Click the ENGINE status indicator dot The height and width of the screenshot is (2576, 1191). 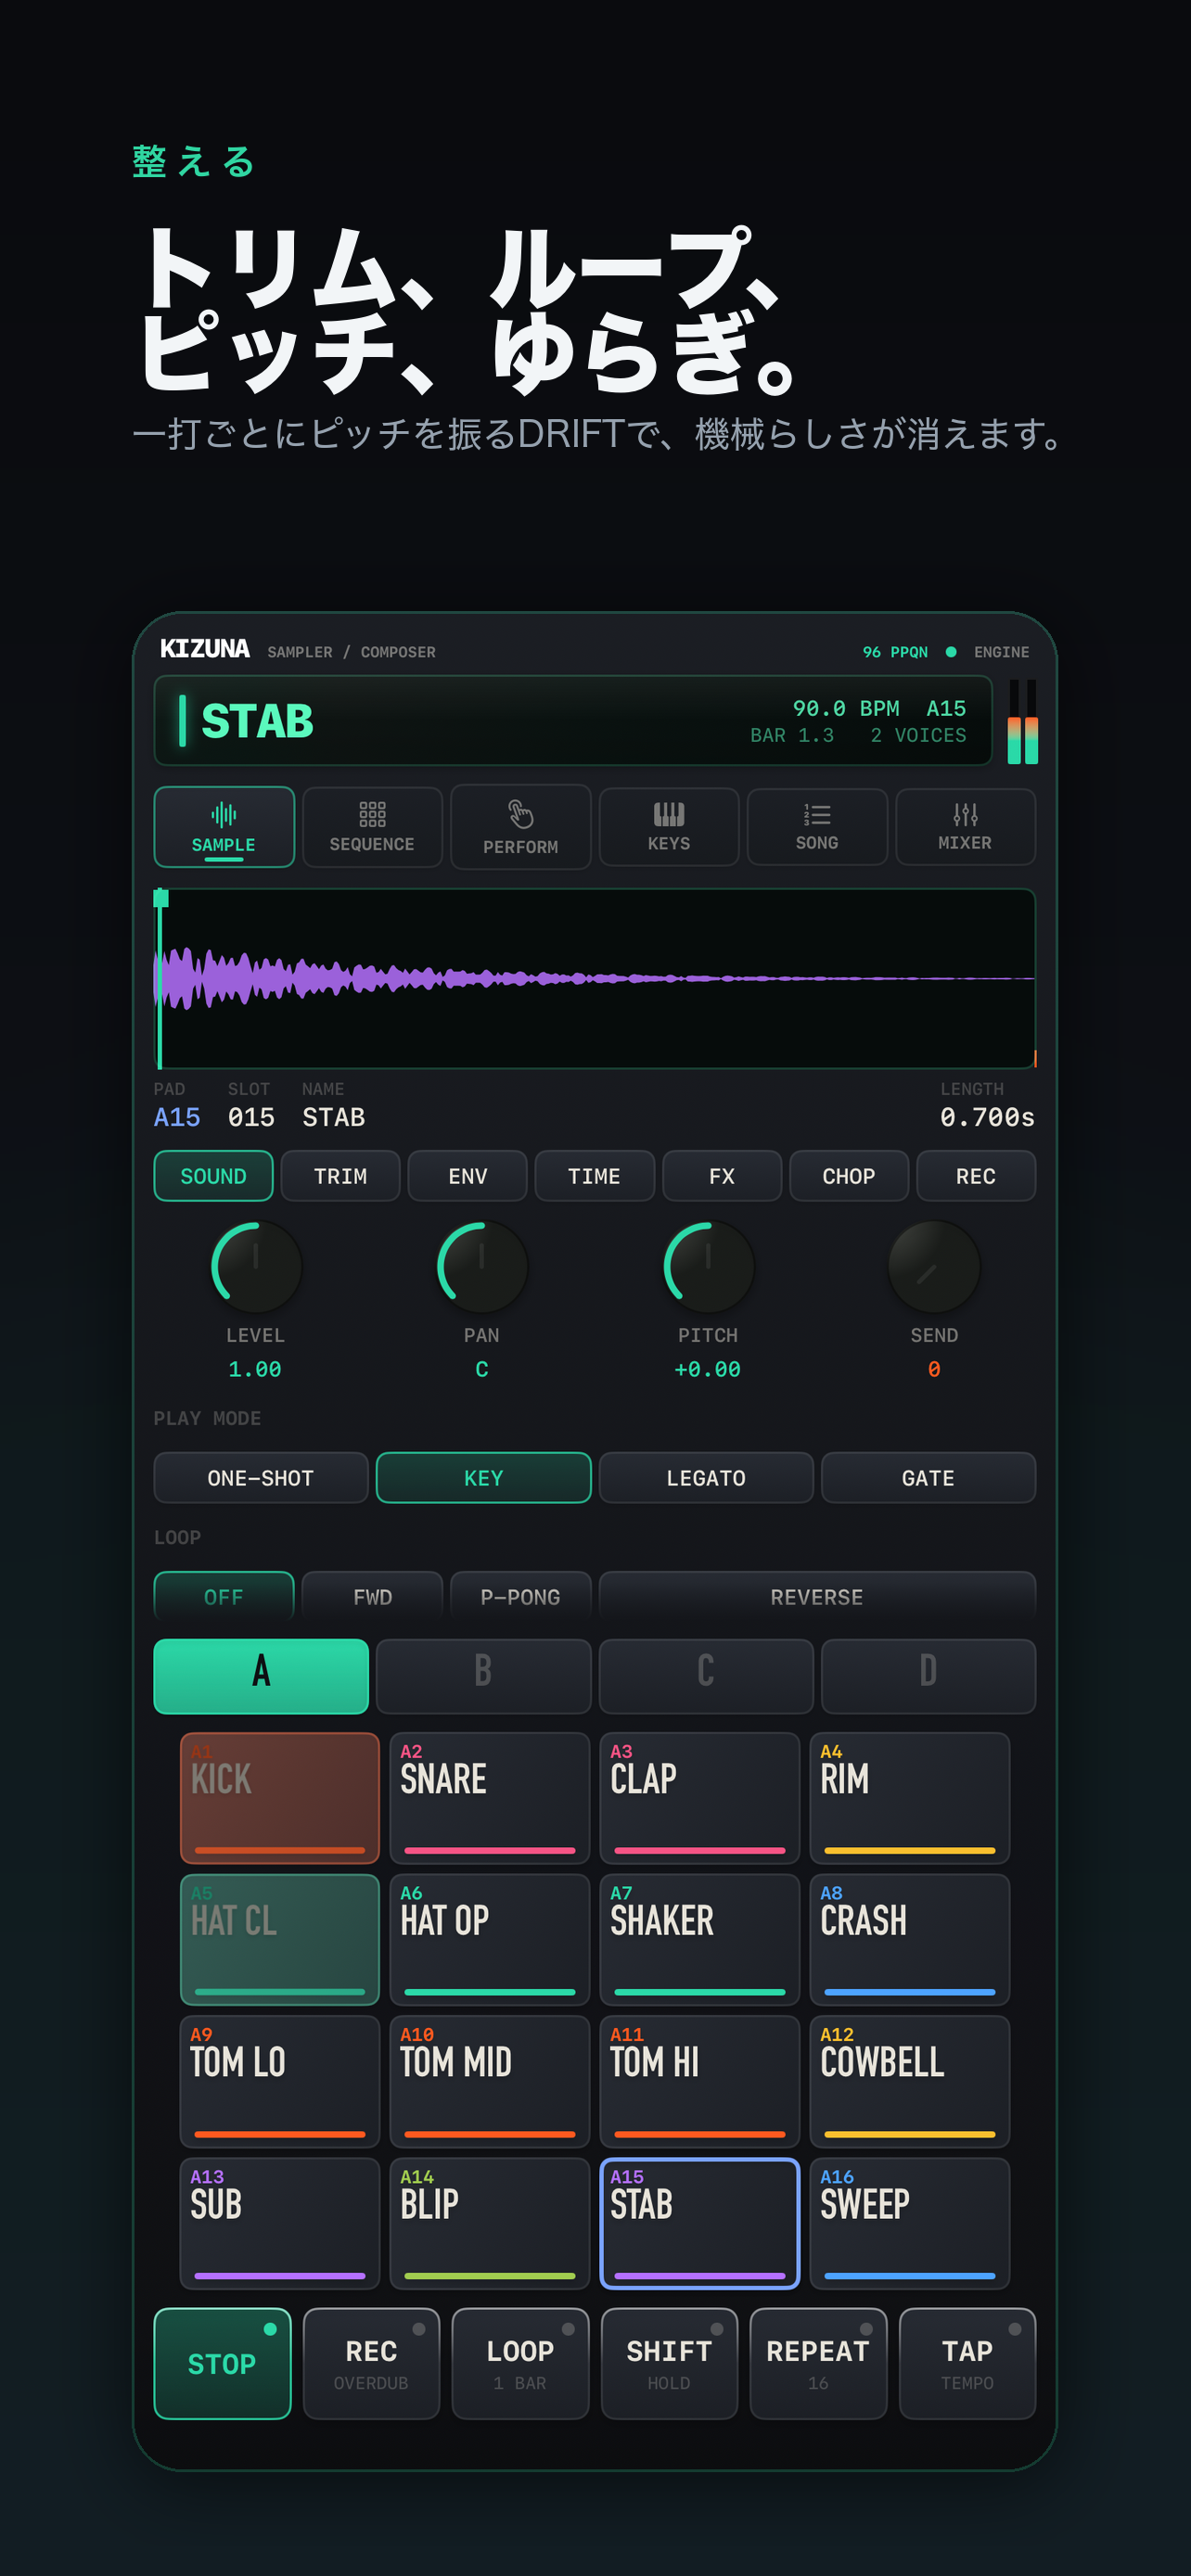point(951,652)
